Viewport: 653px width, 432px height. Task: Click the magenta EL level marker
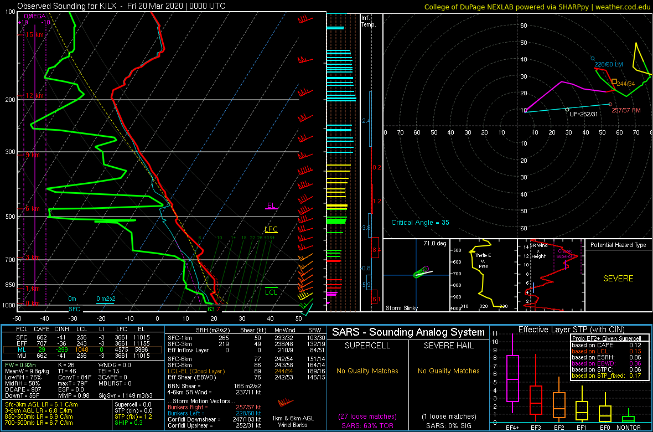pos(272,205)
